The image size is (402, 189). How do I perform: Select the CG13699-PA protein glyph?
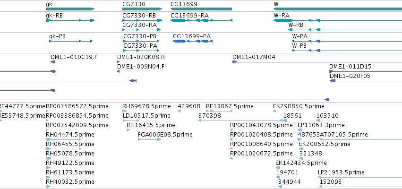coord(193,41)
